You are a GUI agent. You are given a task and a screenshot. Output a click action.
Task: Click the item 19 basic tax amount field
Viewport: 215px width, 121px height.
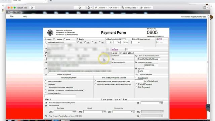click(152, 103)
